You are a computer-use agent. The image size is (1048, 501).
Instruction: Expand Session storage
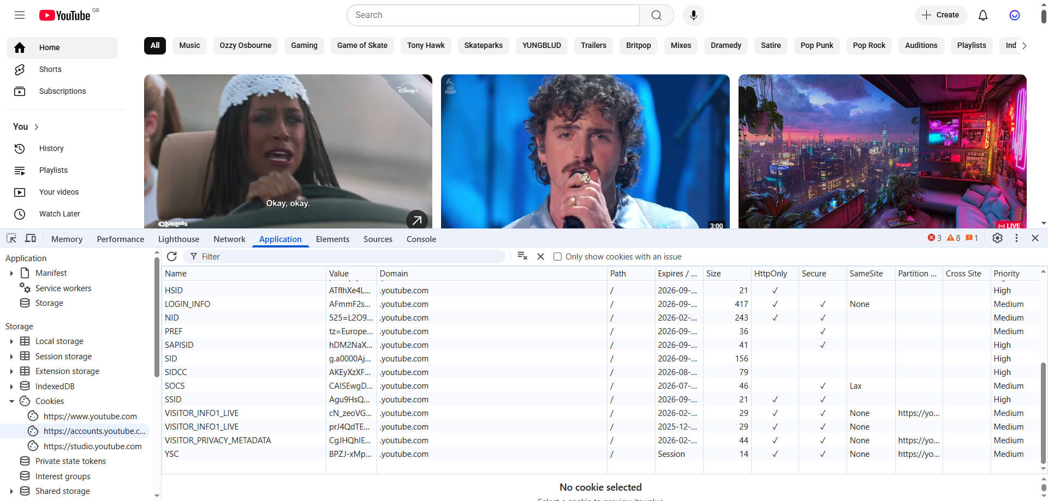point(11,357)
